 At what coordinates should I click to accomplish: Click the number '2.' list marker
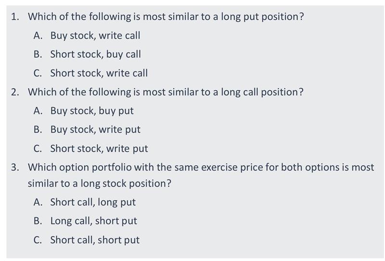pos(15,92)
